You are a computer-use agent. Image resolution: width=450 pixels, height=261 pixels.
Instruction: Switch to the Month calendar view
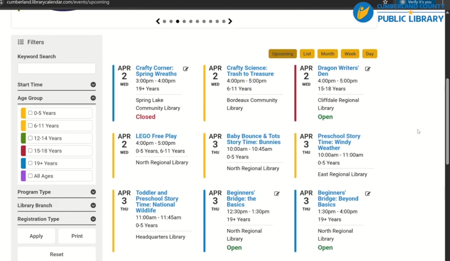327,54
